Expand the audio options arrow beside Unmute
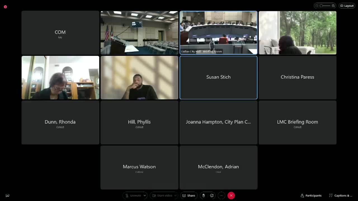Image resolution: width=358 pixels, height=201 pixels. coord(145,195)
